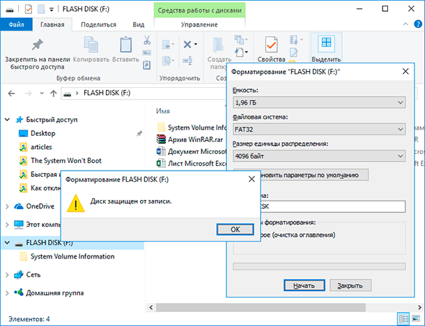Click the Copy path icon in ribbon
This screenshot has width=425, height=326.
tap(146, 53)
